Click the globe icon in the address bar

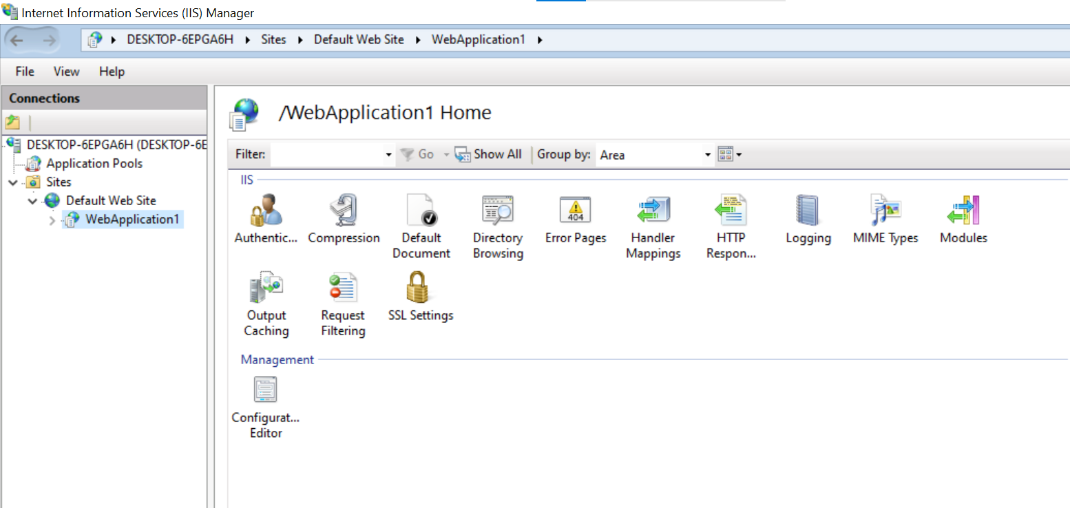tap(95, 40)
